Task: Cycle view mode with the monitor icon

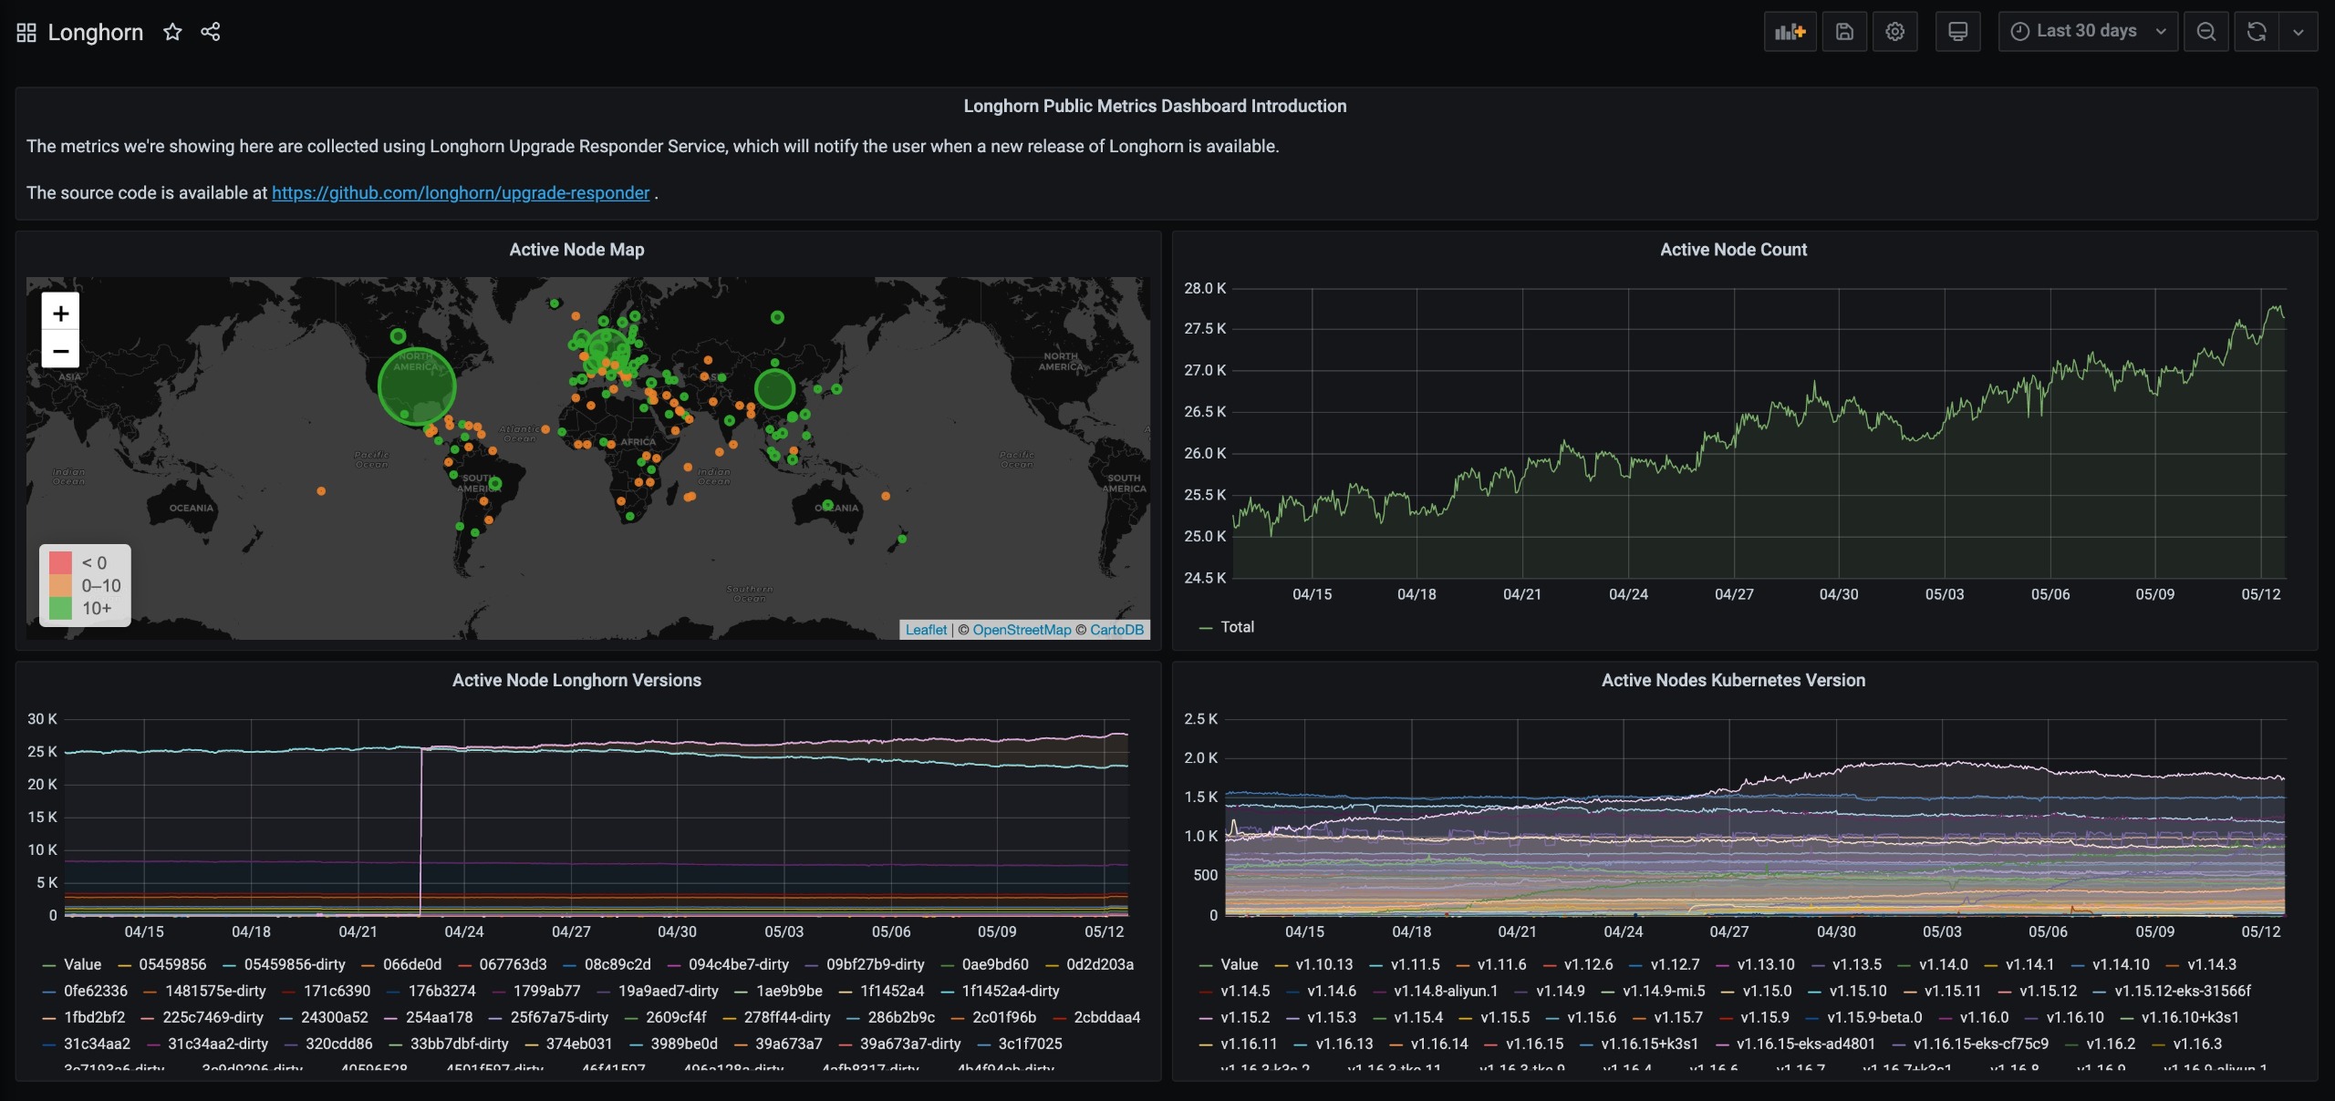Action: tap(1957, 32)
